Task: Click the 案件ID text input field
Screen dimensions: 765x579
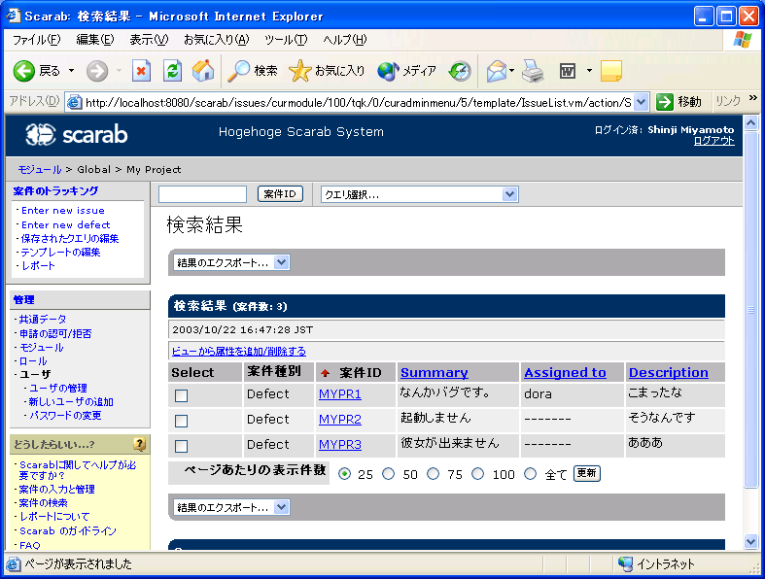Action: [202, 194]
